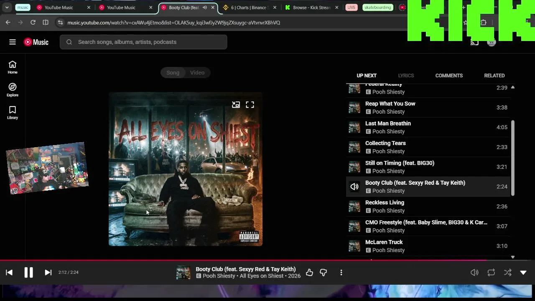Click the search magnifier icon
Image resolution: width=535 pixels, height=301 pixels.
[69, 42]
